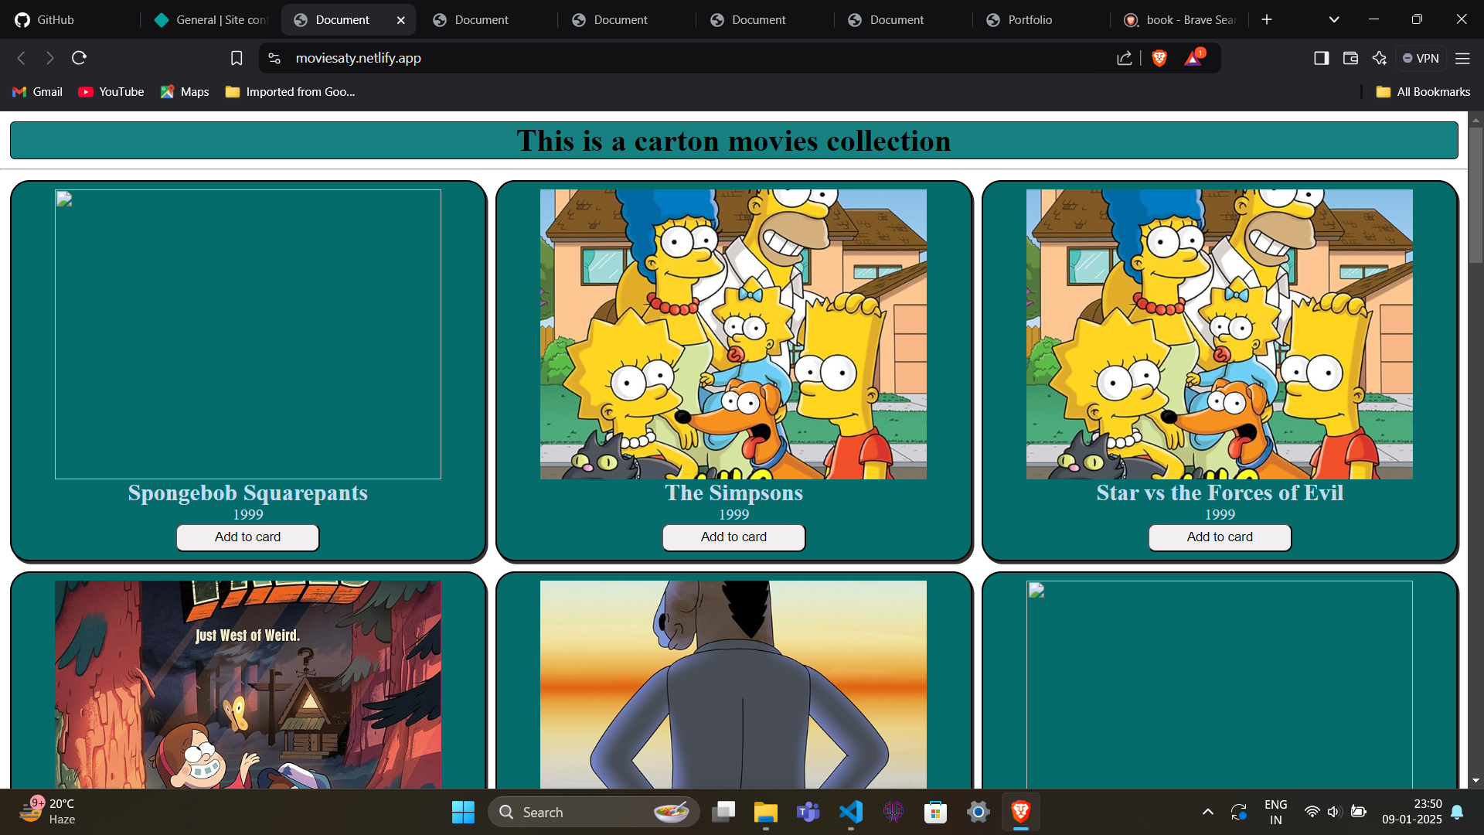Open Imported from Google bookmarks folder

pyautogui.click(x=291, y=92)
